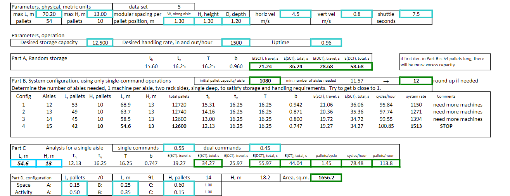Select the 15.60 horizontal time in Part A
This screenshot has height=196, width=510.
[x=150, y=66]
